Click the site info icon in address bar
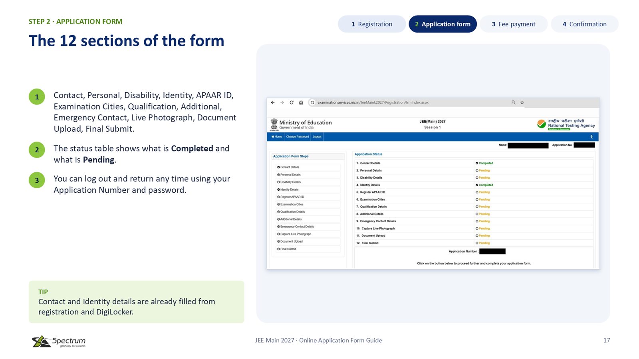The width and height of the screenshot is (639, 359). pyautogui.click(x=312, y=103)
